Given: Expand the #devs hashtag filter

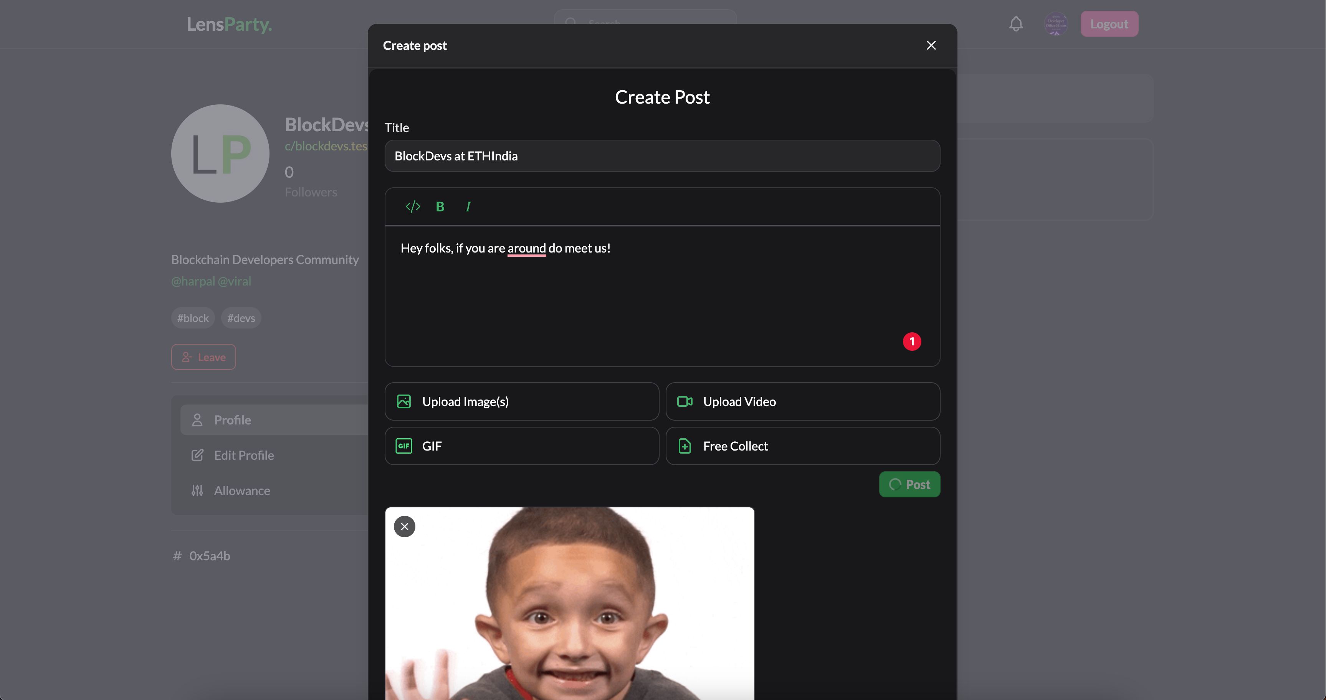Looking at the screenshot, I should 240,317.
